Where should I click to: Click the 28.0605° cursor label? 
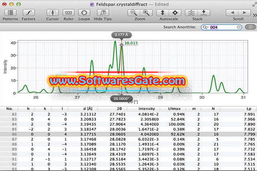coord(121,99)
